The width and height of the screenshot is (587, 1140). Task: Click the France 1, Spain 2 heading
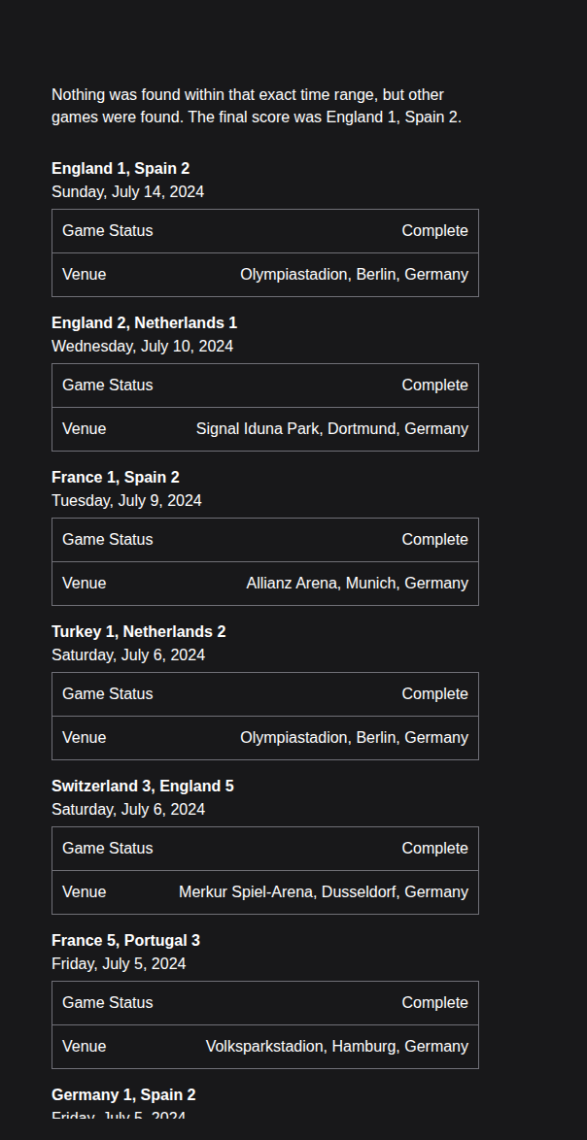pos(115,477)
